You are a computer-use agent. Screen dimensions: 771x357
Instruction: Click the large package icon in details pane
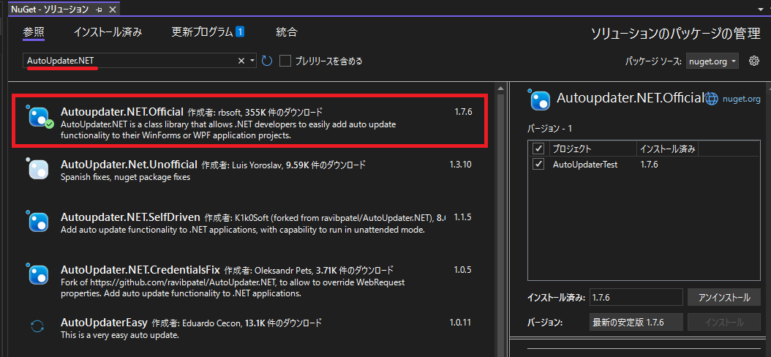point(539,99)
